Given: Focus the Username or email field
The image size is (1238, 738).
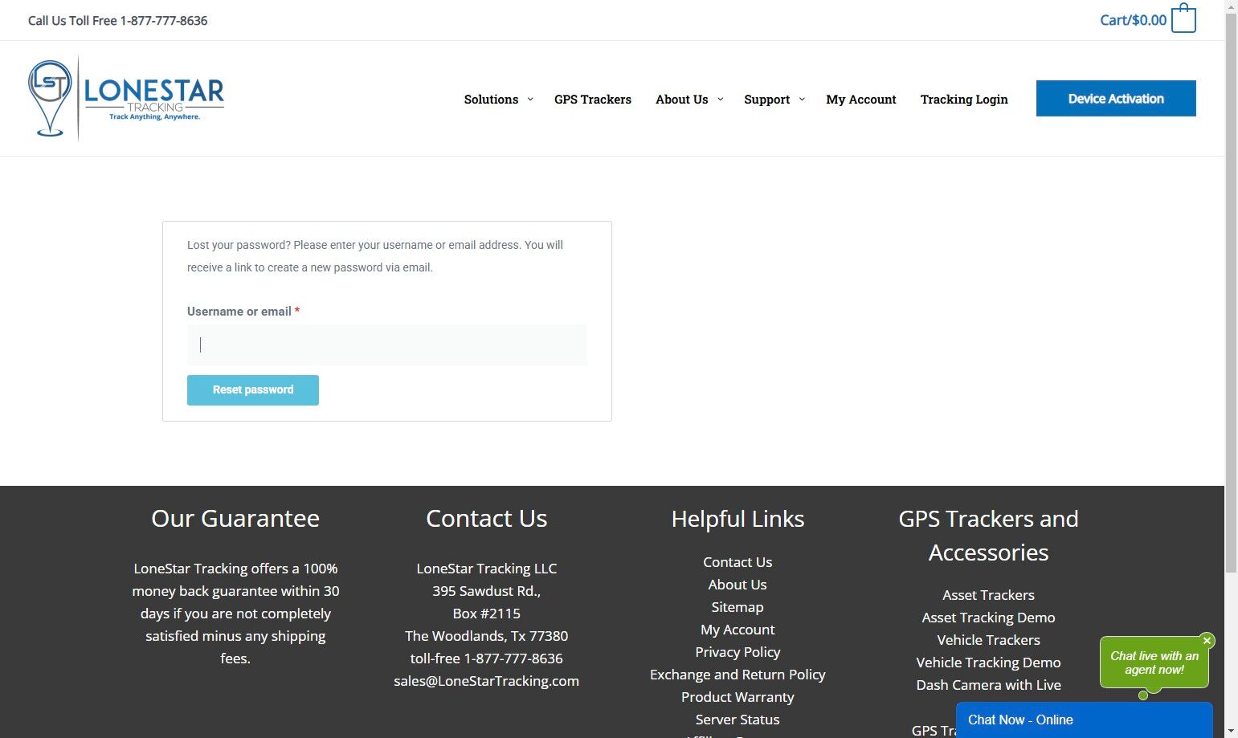Looking at the screenshot, I should 387,345.
